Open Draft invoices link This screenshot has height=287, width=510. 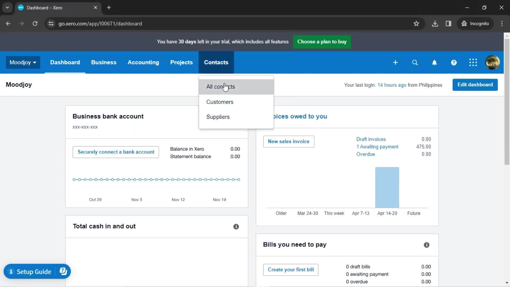tap(371, 139)
